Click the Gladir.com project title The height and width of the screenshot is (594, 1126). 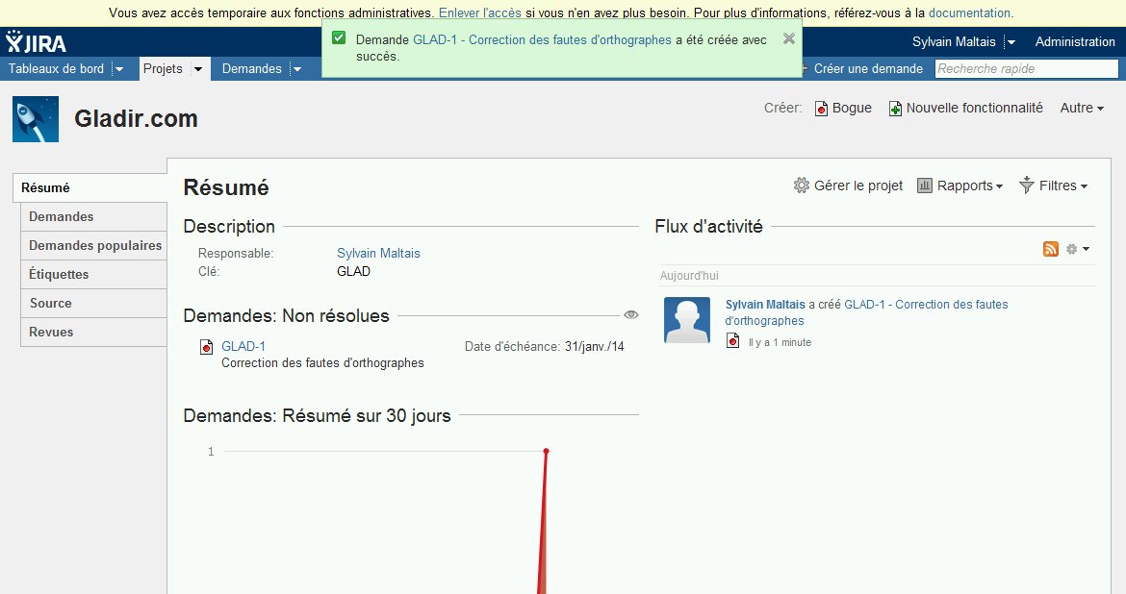(136, 118)
